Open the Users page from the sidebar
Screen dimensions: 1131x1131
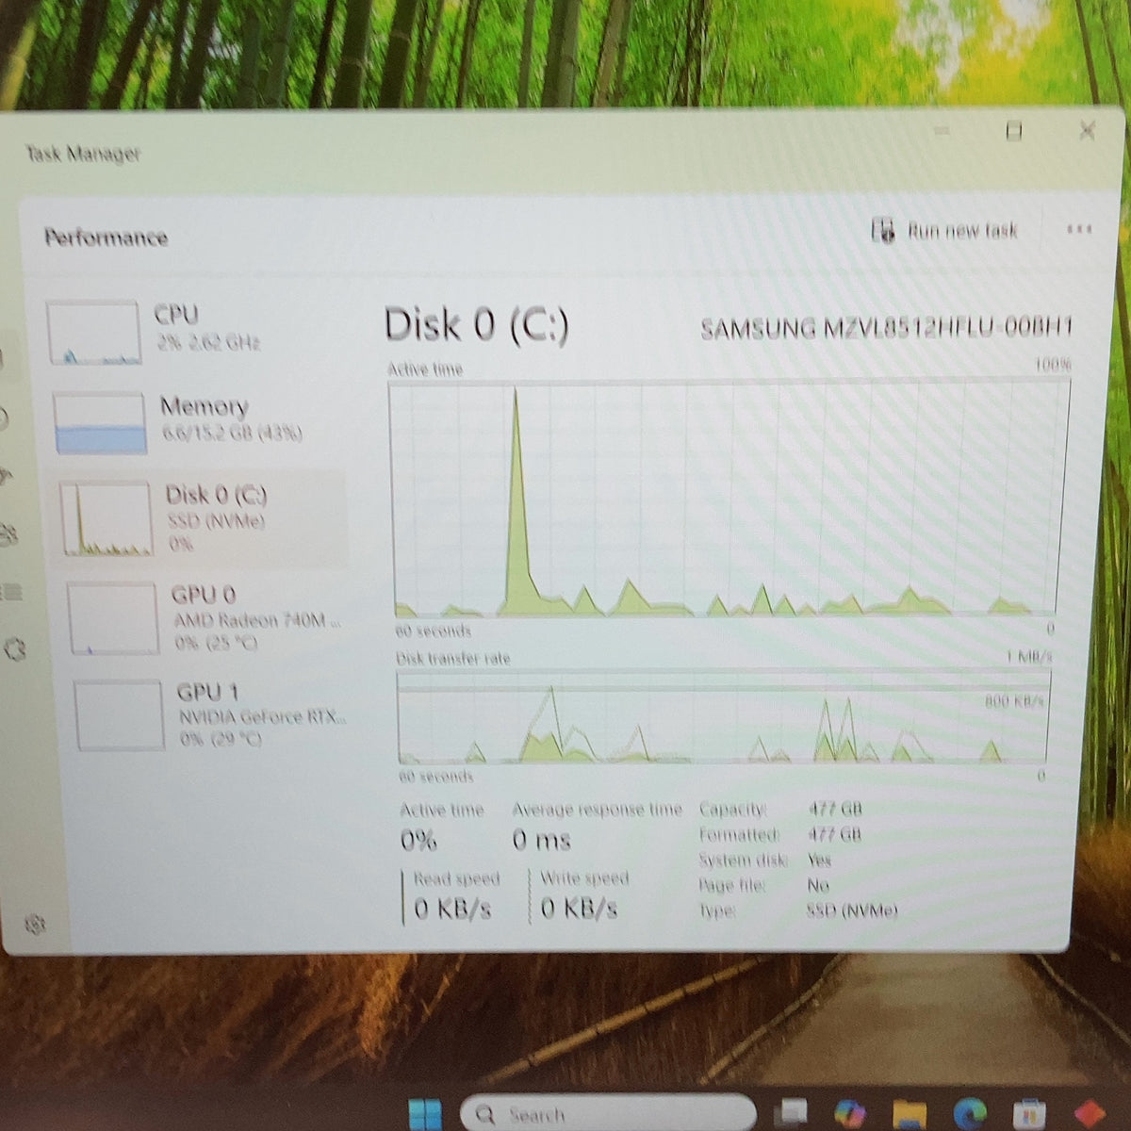(8, 535)
